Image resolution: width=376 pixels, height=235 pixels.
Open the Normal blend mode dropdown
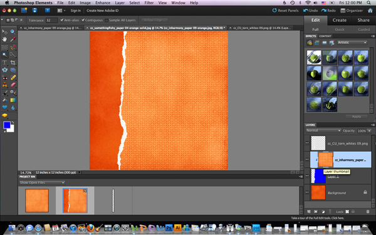point(323,130)
